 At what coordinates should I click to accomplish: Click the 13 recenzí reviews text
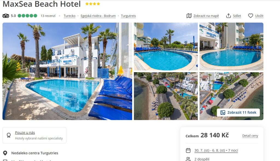(x=48, y=16)
